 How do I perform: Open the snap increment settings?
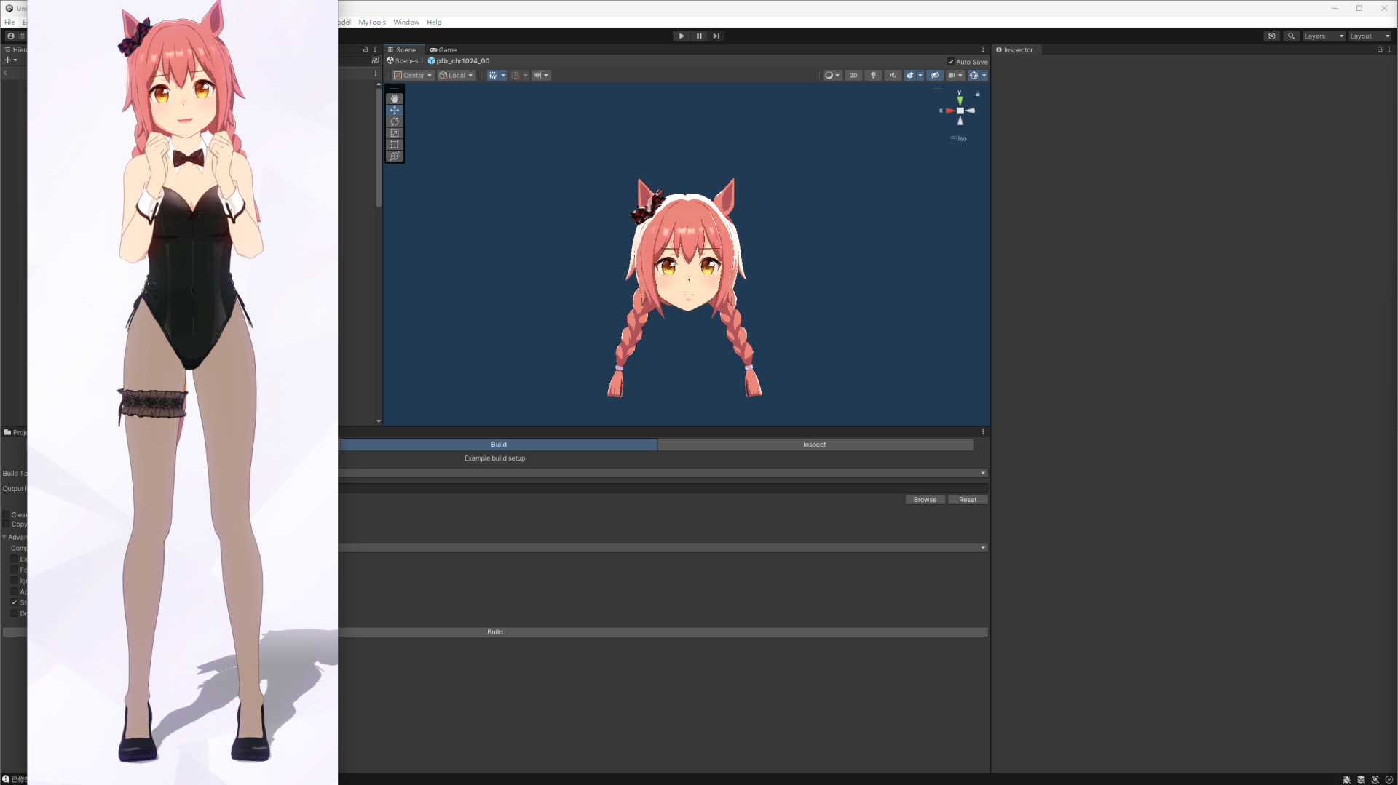[x=546, y=75]
